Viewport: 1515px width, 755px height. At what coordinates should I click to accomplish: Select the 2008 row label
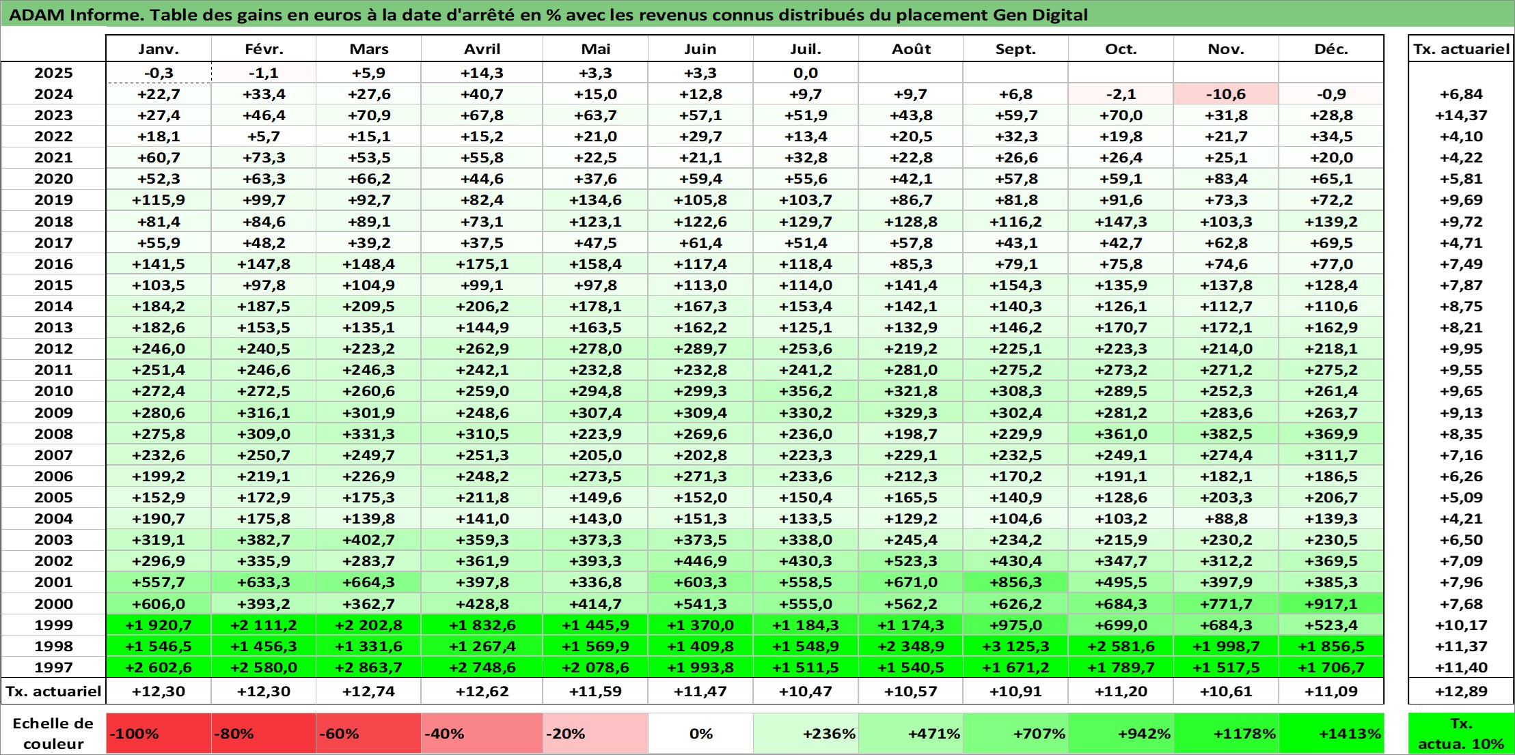(x=53, y=433)
